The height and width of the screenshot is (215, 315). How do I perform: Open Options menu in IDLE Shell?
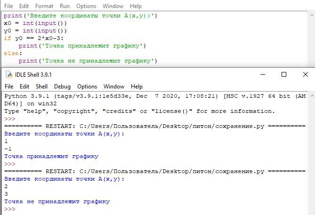click(87, 87)
